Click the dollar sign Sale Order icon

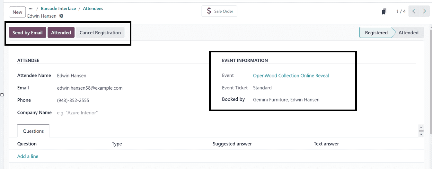click(209, 11)
